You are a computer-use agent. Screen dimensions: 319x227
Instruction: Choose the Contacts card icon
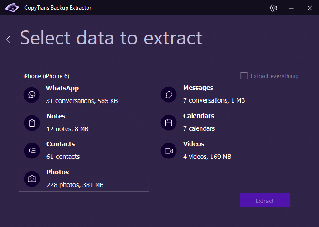(32, 151)
